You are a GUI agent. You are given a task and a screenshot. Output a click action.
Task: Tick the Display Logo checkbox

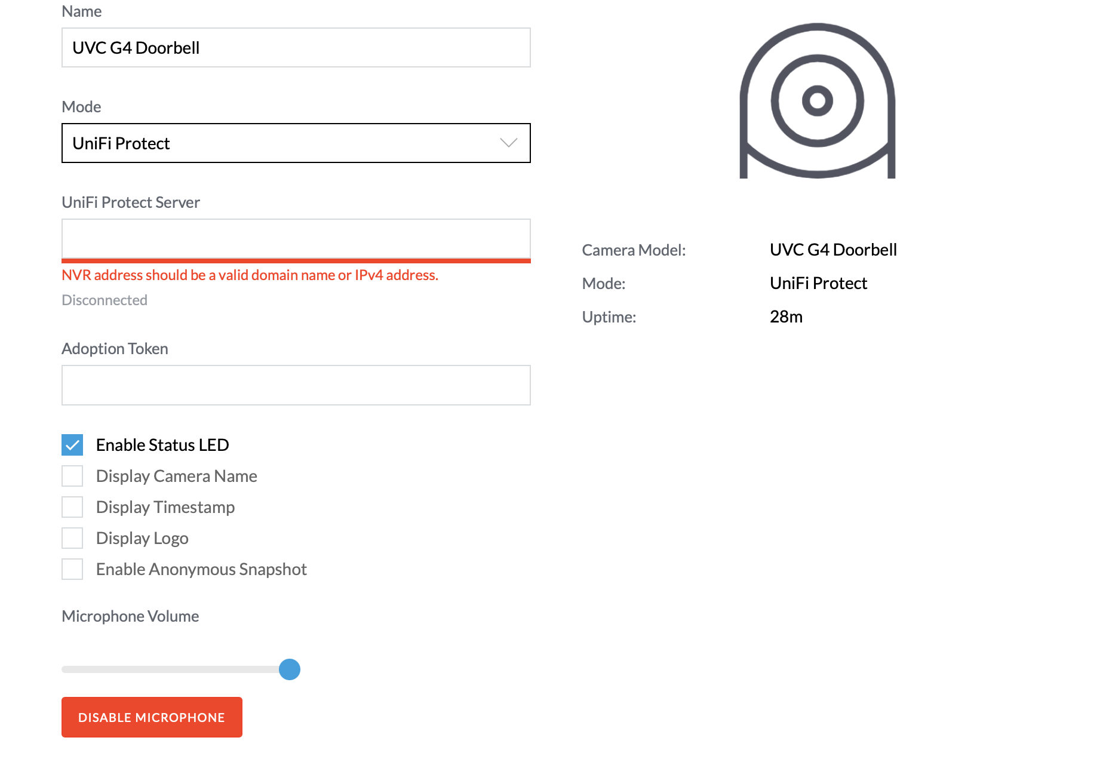coord(72,538)
